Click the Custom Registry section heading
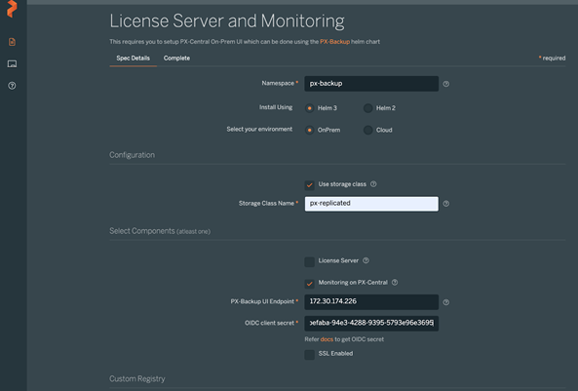The width and height of the screenshot is (578, 391). coord(137,379)
